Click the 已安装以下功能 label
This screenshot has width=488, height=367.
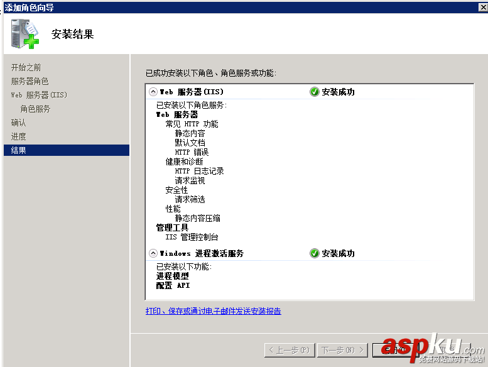(x=184, y=266)
